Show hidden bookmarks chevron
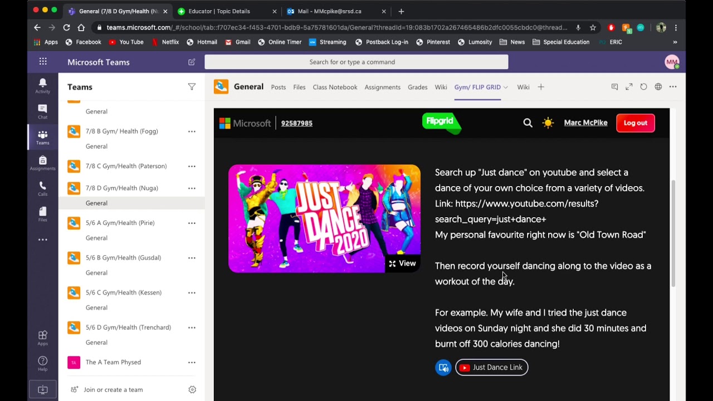713x401 pixels. pyautogui.click(x=675, y=42)
